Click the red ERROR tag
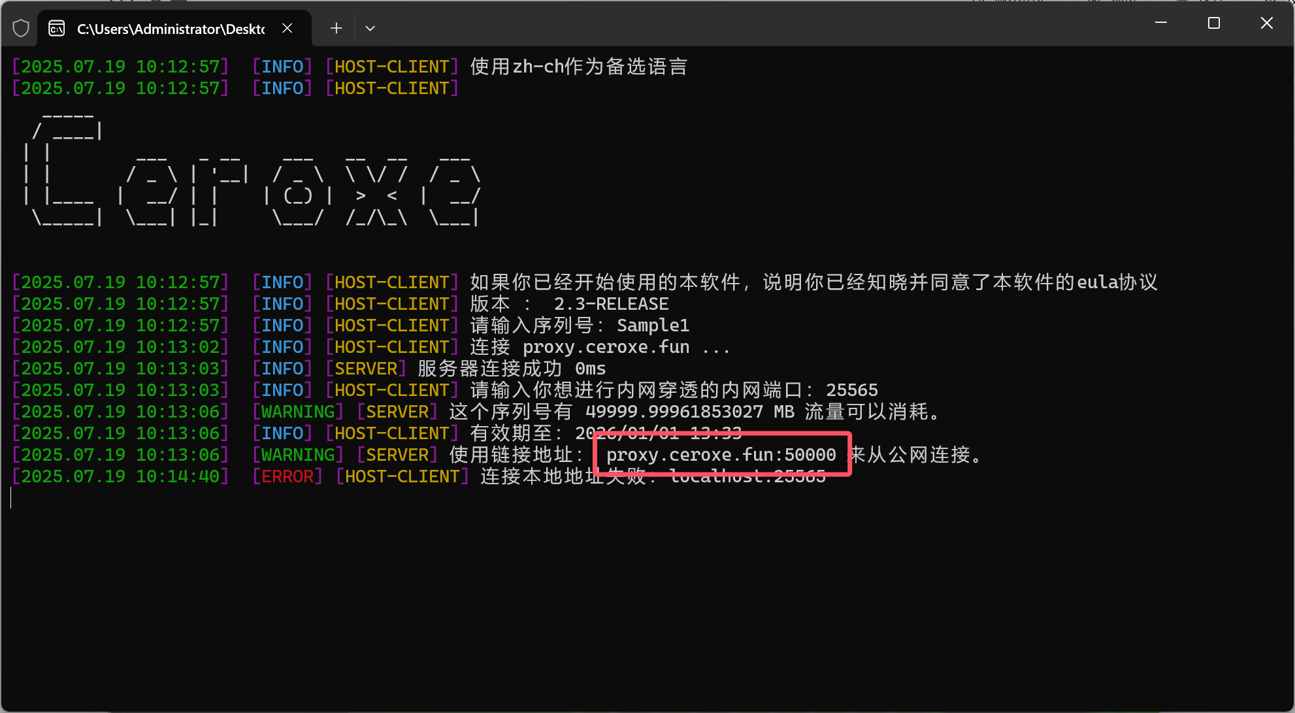Screen dimensions: 1295x713 (287, 476)
